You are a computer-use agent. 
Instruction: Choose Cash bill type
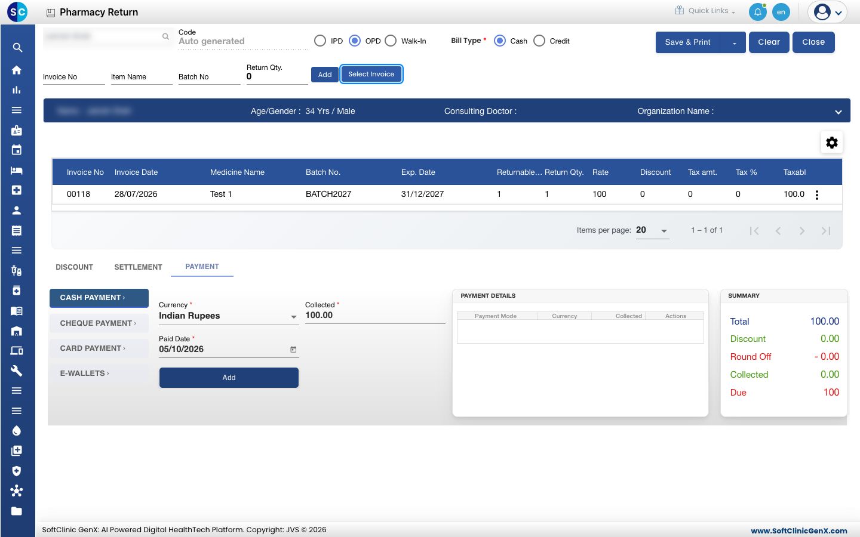[x=500, y=41]
